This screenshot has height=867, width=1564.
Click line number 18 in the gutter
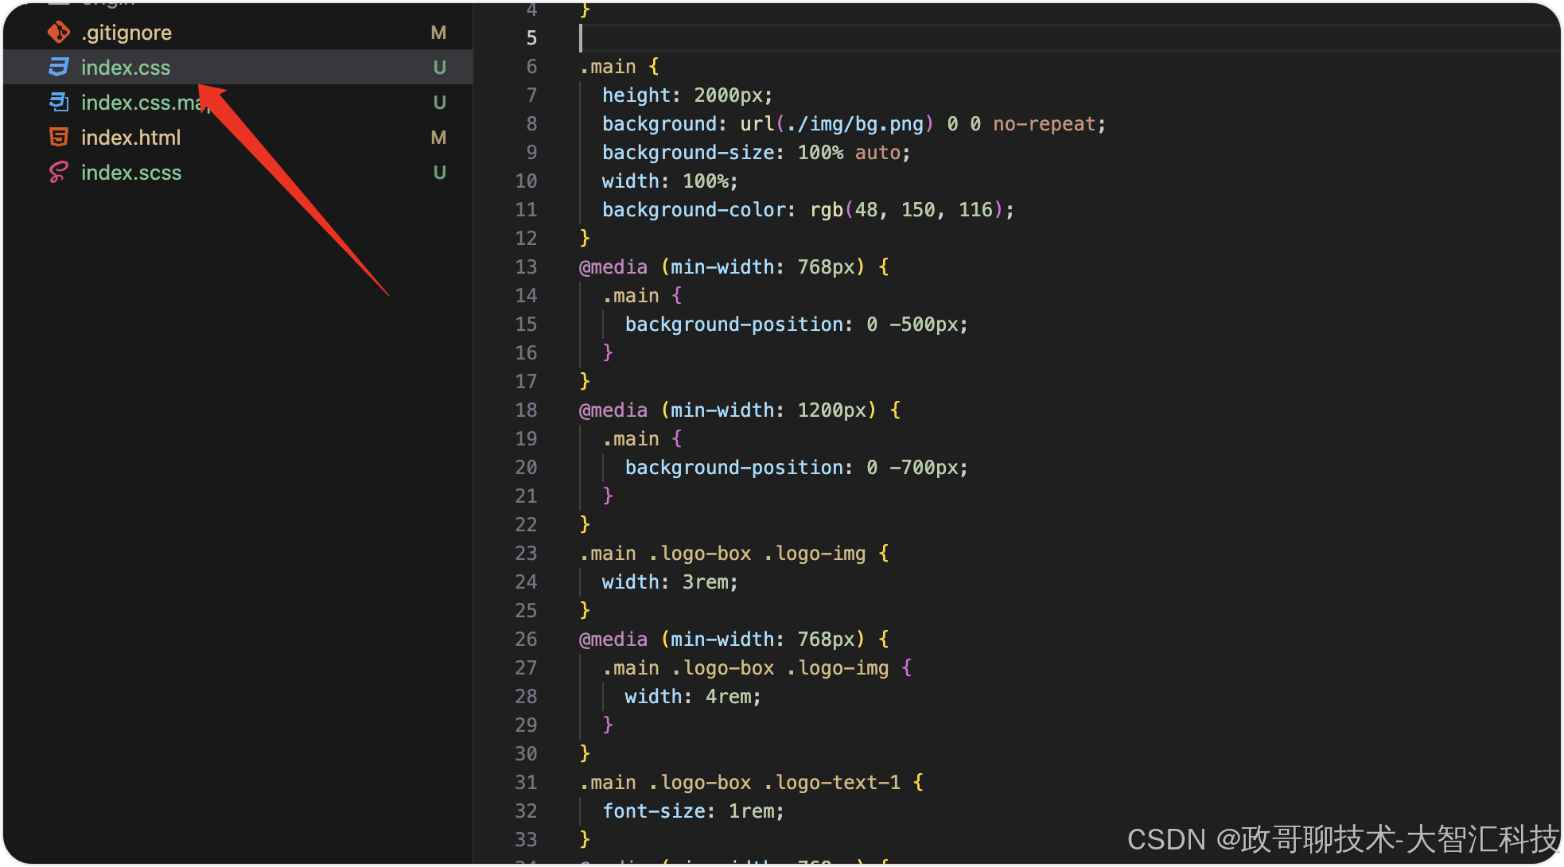click(526, 410)
